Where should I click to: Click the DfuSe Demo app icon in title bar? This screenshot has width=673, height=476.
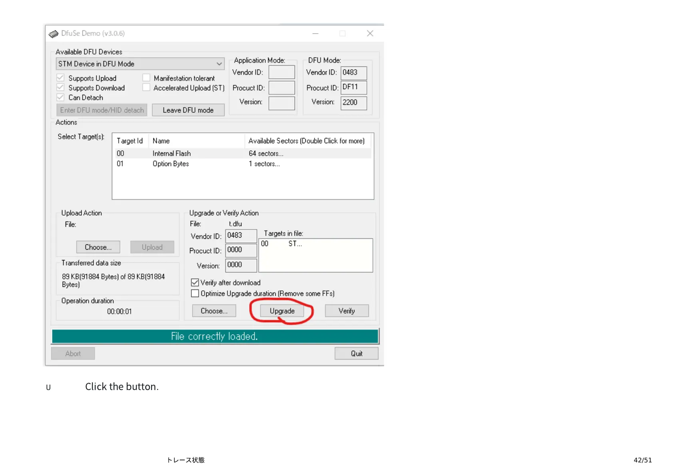53,34
